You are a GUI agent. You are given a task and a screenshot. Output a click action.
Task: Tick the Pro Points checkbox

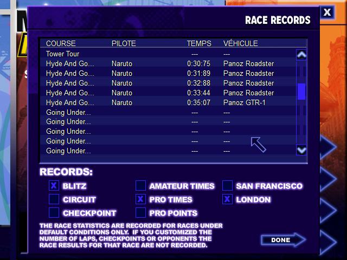point(140,213)
